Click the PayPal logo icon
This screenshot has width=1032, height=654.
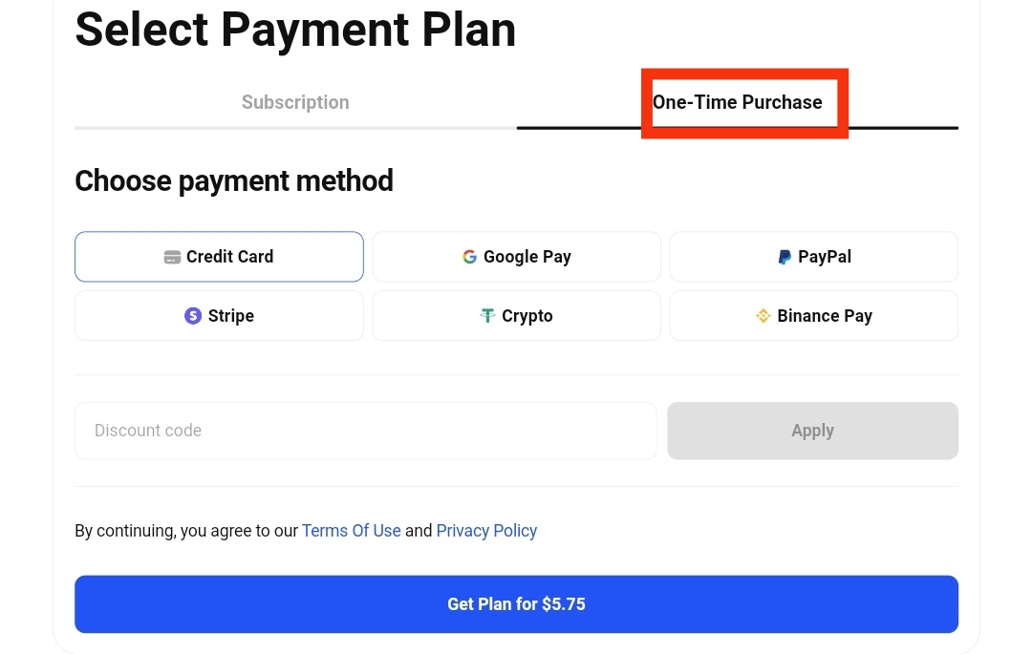click(785, 257)
